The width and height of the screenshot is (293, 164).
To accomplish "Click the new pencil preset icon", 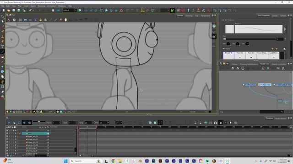I will point(272,49).
